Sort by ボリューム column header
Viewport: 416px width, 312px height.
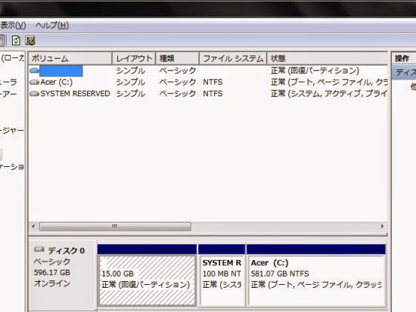click(x=70, y=58)
